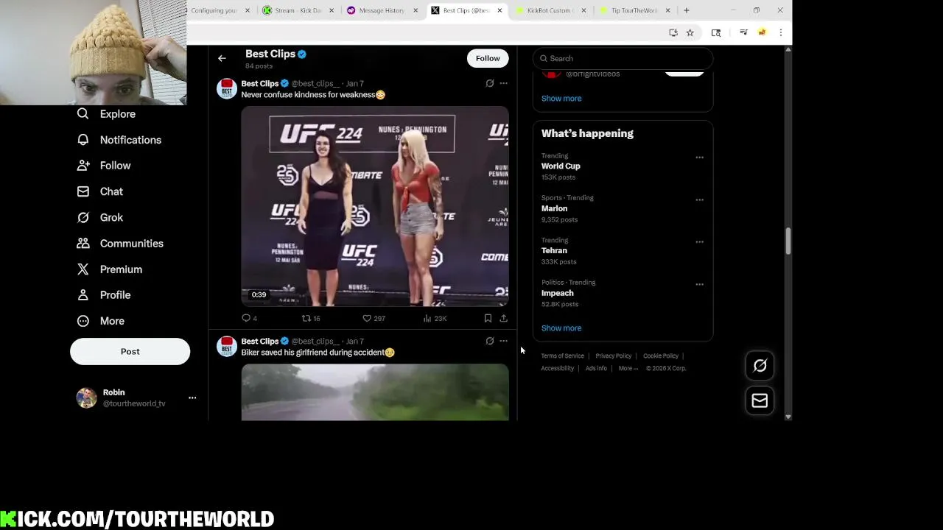Go to Profile in sidebar
The image size is (943, 530).
coord(115,295)
